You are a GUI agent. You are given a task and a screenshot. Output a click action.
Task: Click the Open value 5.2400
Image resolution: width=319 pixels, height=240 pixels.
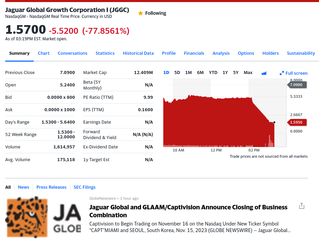point(67,85)
